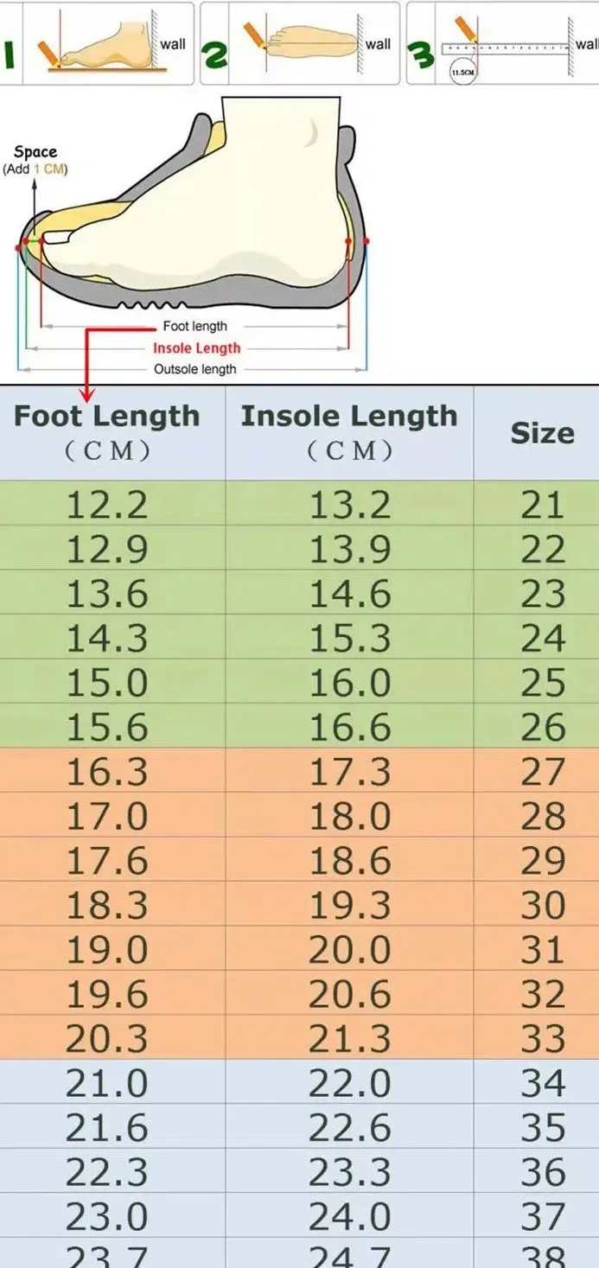Select size 27 in orange section
Viewport: 599px width, 1268px height.
pyautogui.click(x=542, y=772)
